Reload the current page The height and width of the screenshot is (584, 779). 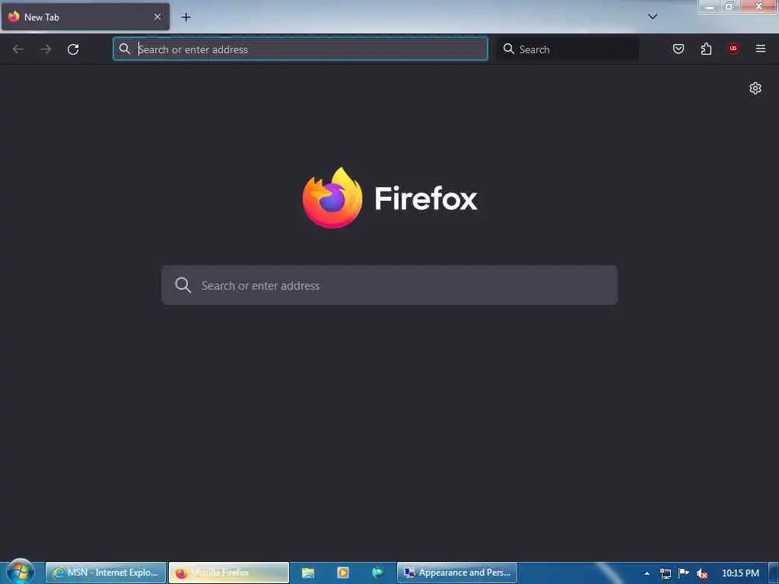(x=73, y=49)
